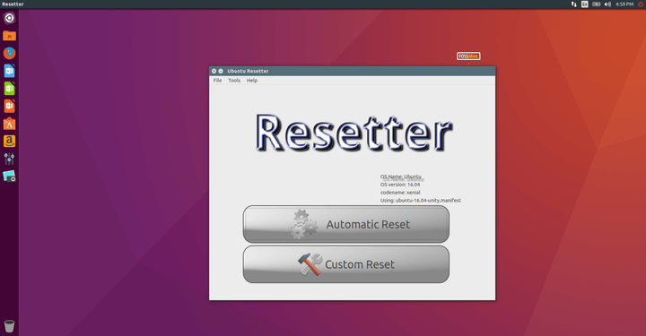The image size is (646, 336).
Task: Open the Help menu in Resetter
Action: [252, 81]
